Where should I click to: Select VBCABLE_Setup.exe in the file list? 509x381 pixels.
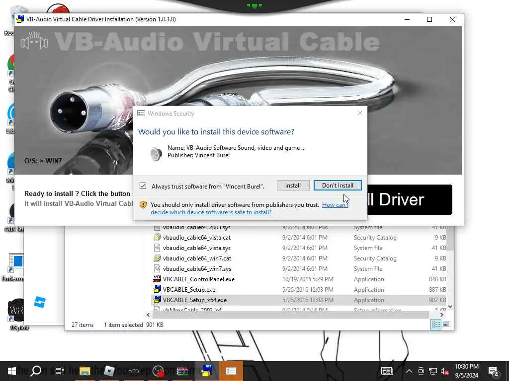click(x=189, y=289)
